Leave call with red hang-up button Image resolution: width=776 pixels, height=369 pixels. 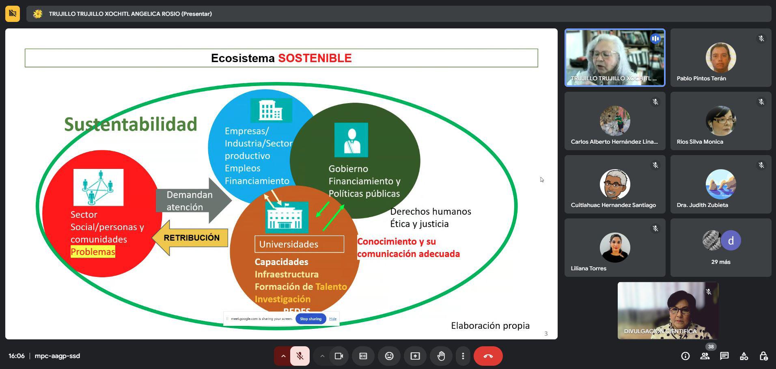coord(488,356)
